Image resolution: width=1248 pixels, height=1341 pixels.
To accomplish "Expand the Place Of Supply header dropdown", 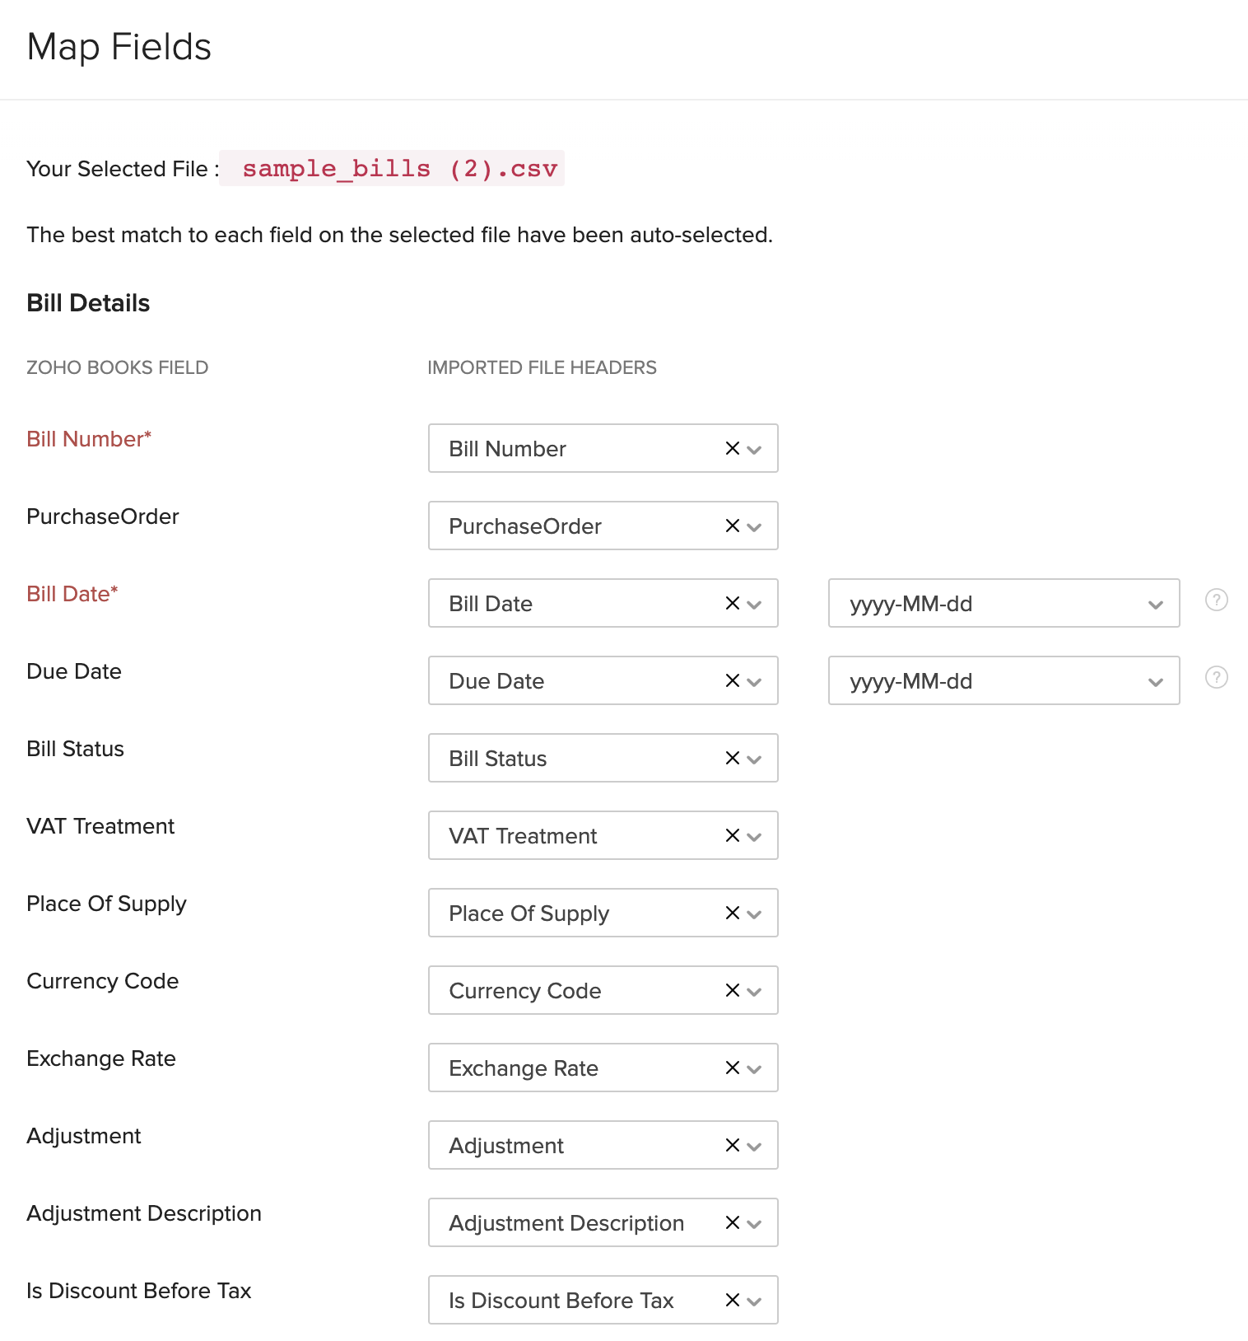I will pos(755,913).
